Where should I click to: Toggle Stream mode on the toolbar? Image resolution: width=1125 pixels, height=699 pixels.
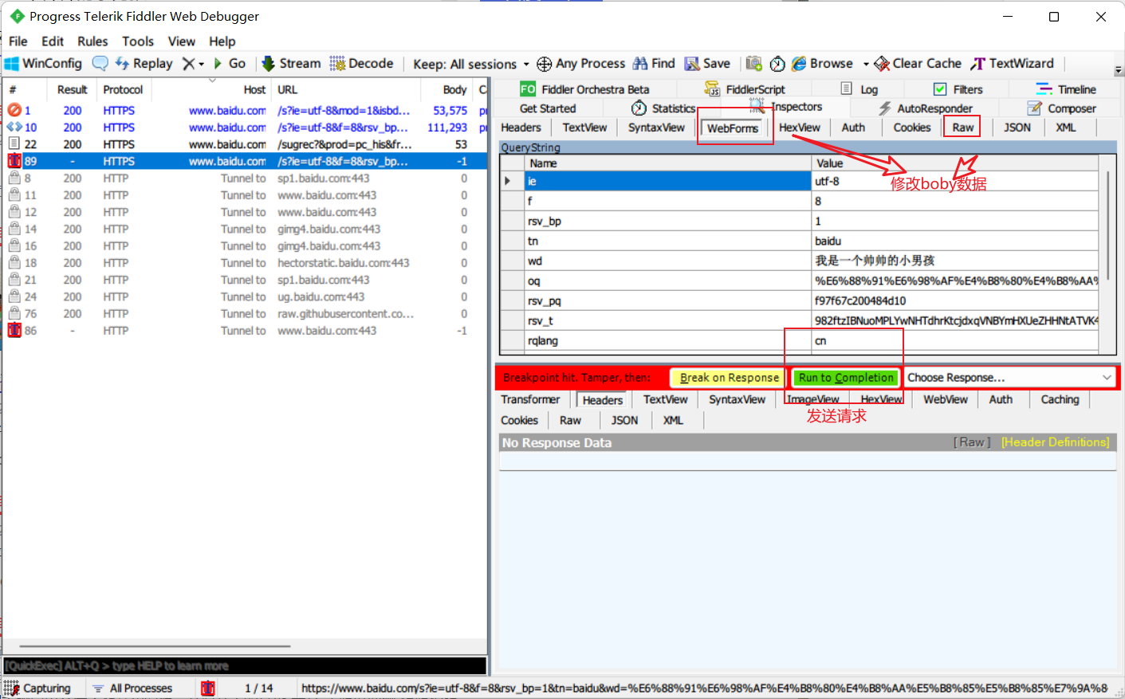coord(291,64)
